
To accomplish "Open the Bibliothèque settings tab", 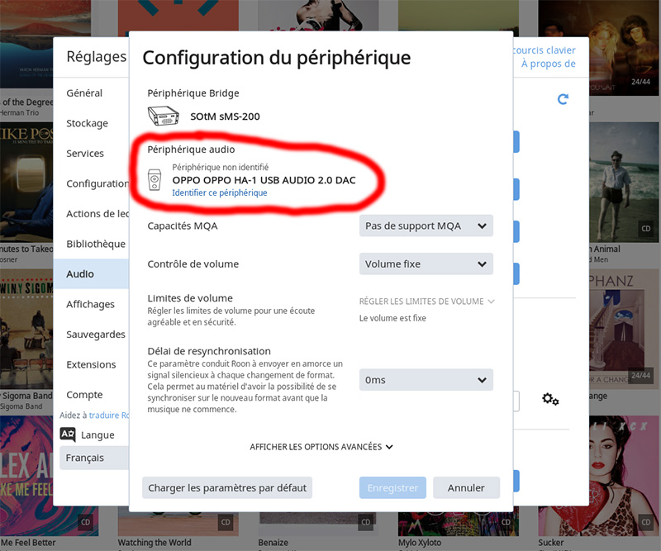I will point(91,244).
